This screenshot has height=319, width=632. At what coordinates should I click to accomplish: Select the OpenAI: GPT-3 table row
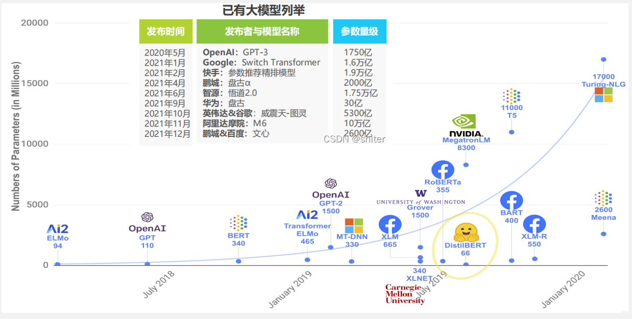click(x=235, y=53)
